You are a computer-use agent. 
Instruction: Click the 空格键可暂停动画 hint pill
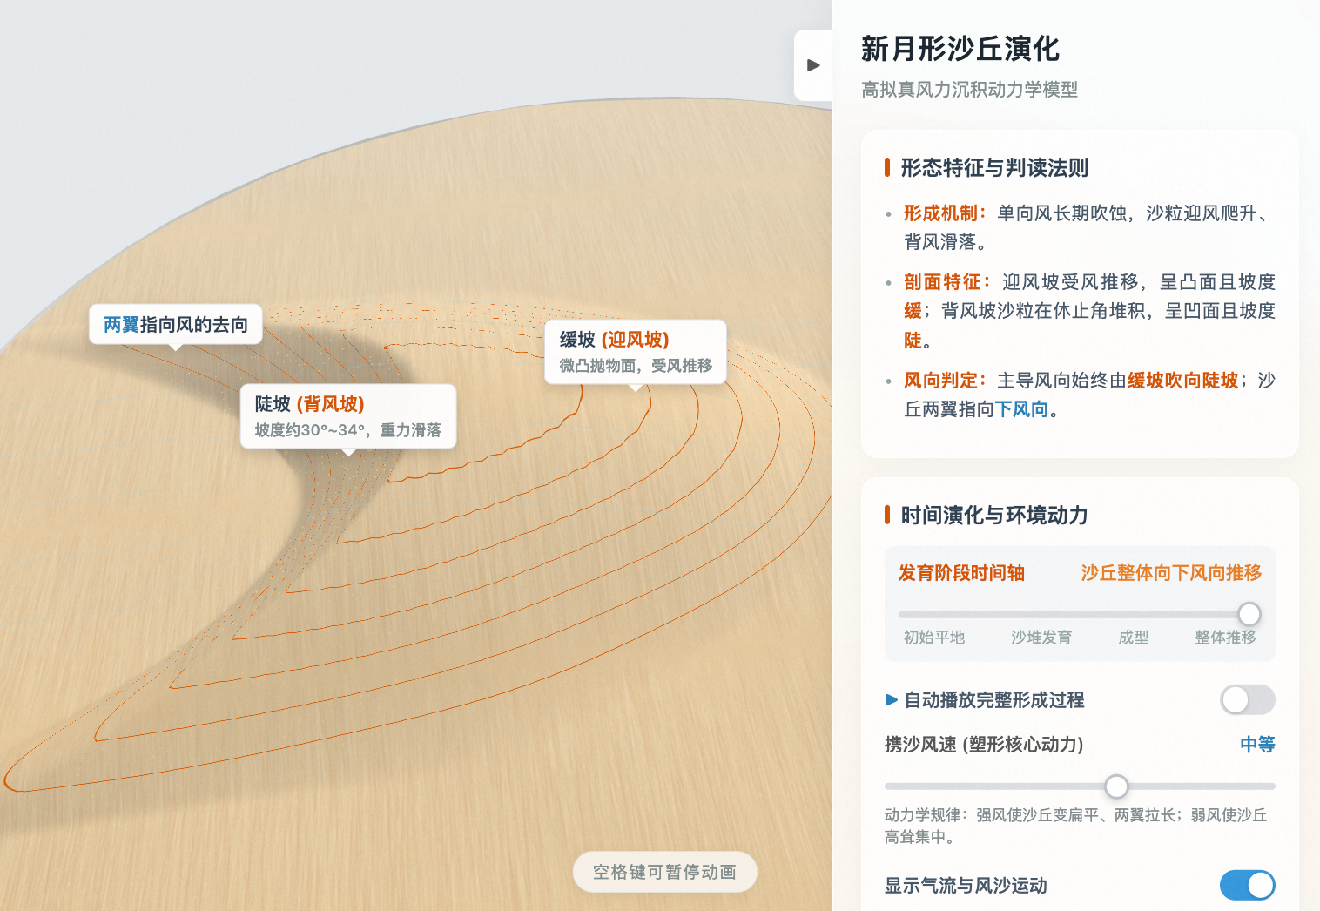tap(664, 872)
